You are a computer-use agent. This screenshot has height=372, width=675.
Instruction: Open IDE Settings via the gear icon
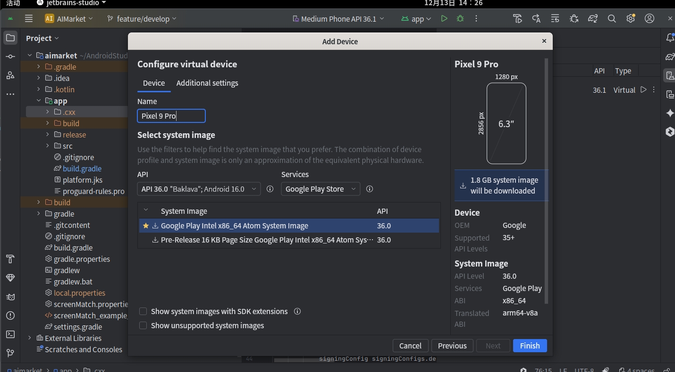click(x=631, y=18)
